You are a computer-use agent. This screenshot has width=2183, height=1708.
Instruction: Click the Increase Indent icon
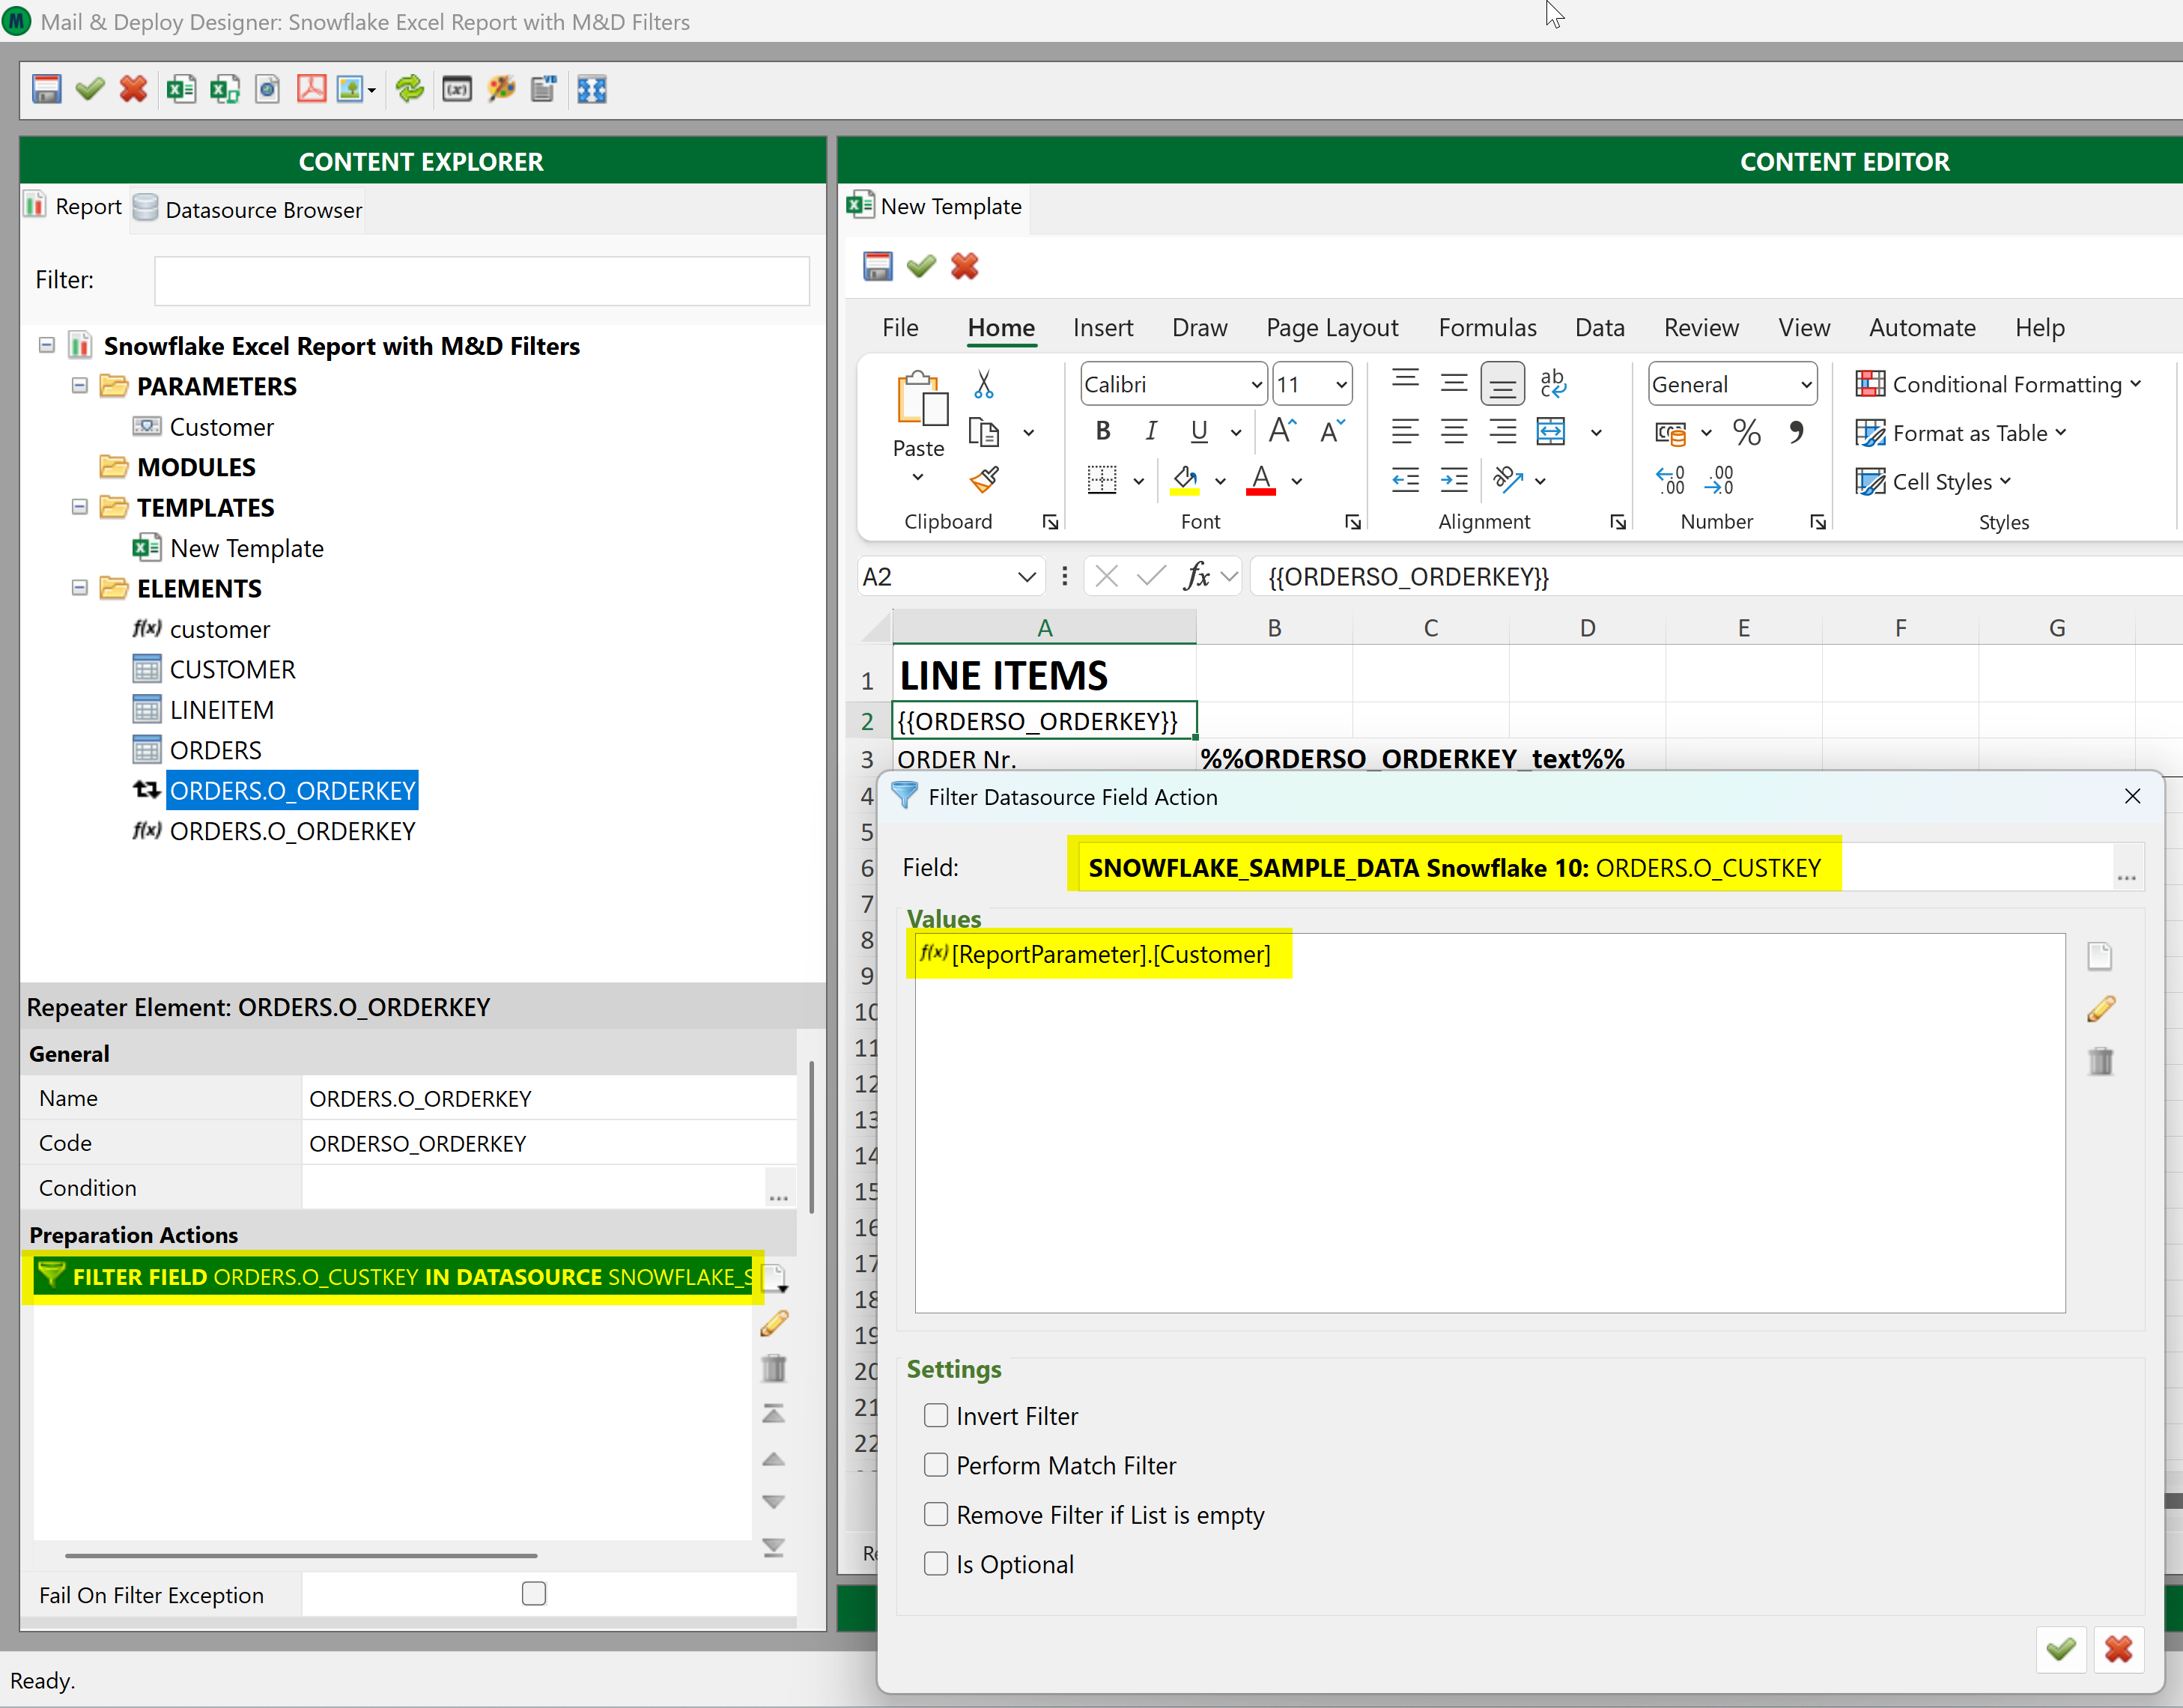tap(1454, 480)
